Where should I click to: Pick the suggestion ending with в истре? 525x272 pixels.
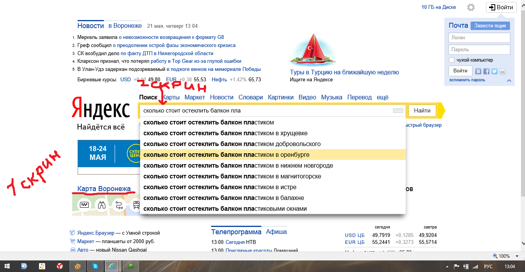pyautogui.click(x=273, y=187)
